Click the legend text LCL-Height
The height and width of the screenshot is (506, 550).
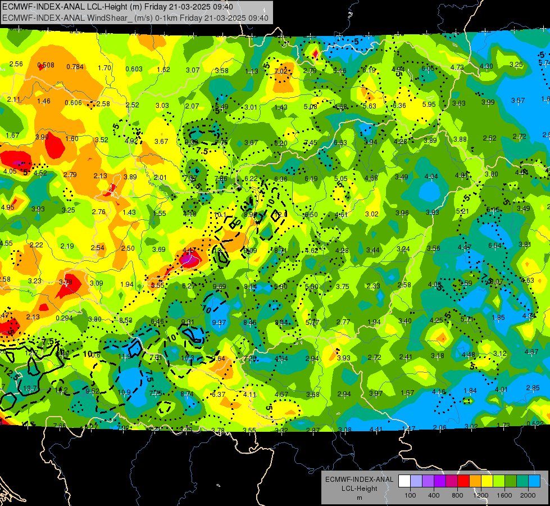click(x=359, y=489)
